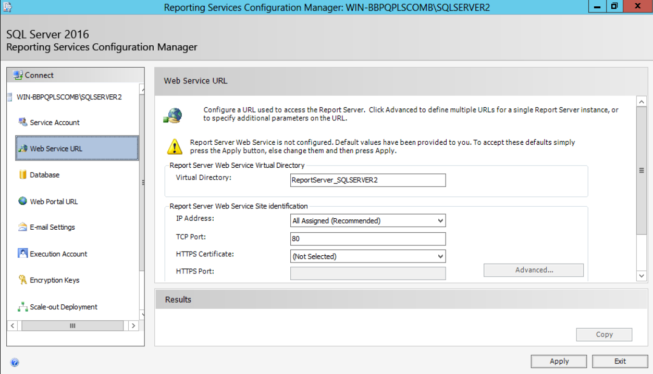Go to the Database page
The height and width of the screenshot is (374, 653).
click(45, 175)
